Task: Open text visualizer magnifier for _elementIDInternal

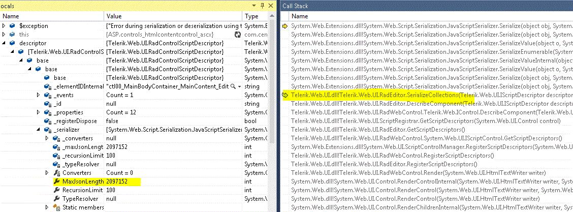Action: tap(234, 86)
